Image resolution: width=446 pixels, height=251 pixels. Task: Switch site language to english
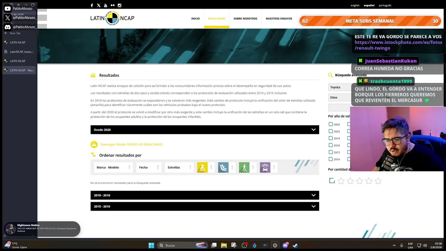pos(355,5)
